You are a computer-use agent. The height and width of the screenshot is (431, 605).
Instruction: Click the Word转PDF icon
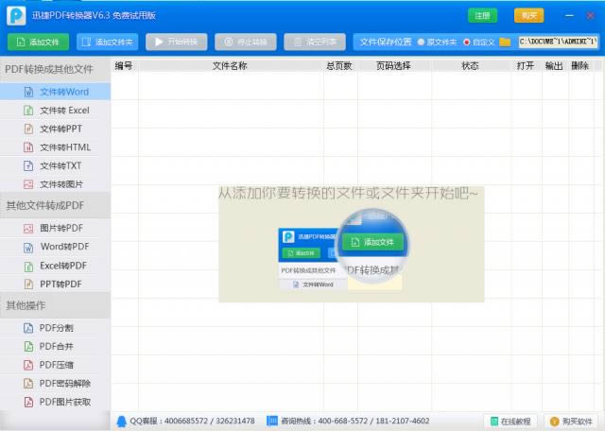pos(28,247)
